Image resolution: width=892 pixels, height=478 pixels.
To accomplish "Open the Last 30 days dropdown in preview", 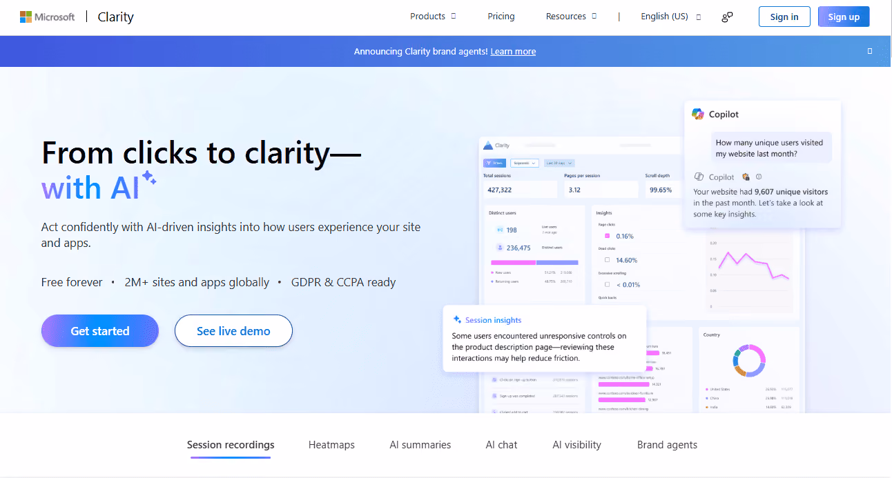I will tap(559, 163).
